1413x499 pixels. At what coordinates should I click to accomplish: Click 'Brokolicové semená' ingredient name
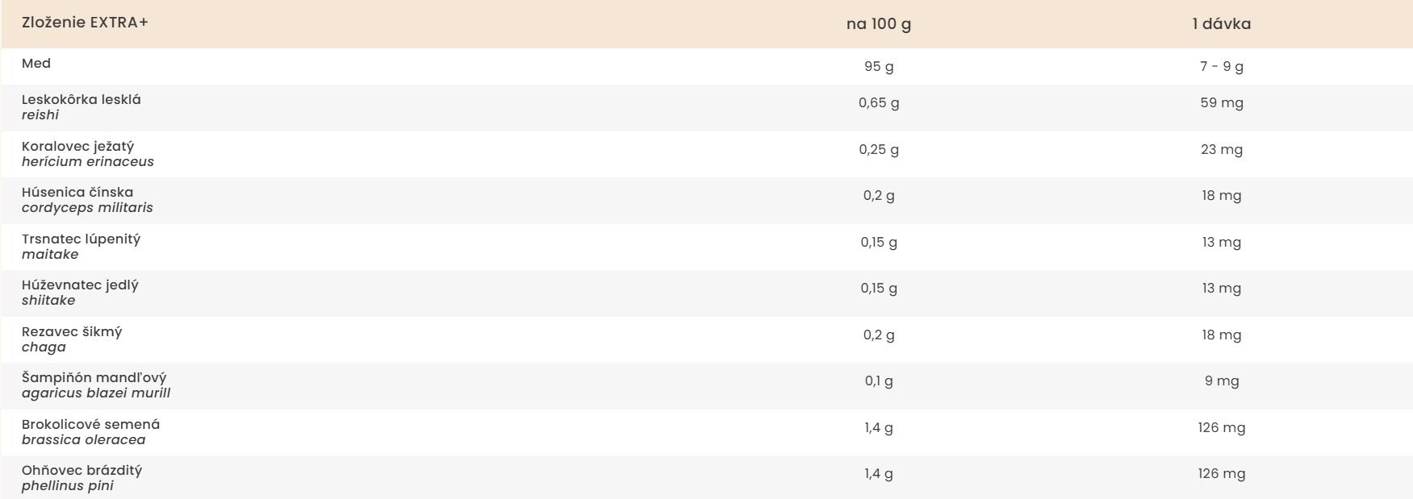(91, 425)
